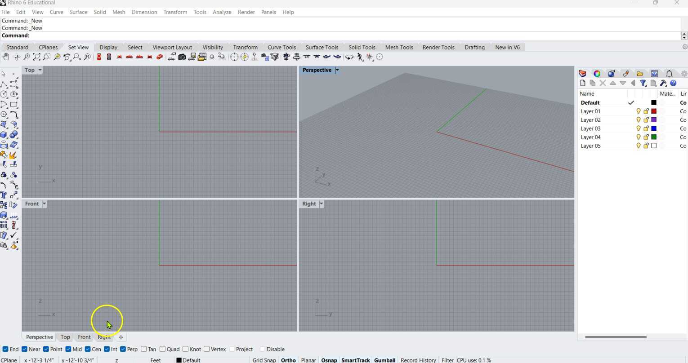The height and width of the screenshot is (363, 688).
Task: Open the Curve menu
Action: point(56,12)
